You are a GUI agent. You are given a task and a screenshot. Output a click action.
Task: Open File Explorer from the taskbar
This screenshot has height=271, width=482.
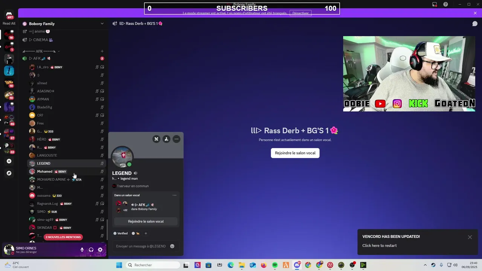point(241,265)
